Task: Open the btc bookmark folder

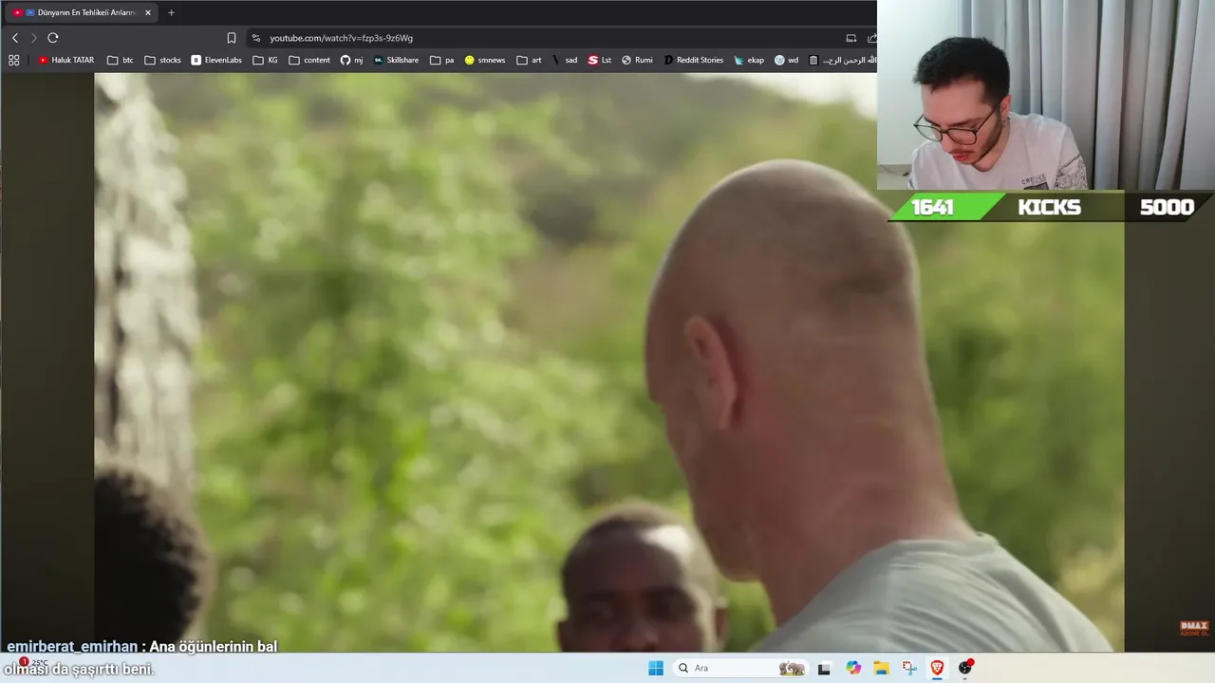Action: [121, 60]
